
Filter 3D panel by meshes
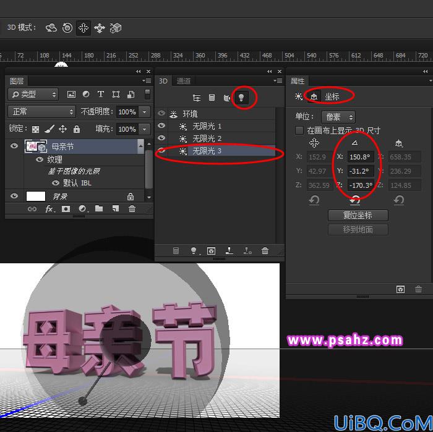coord(212,98)
